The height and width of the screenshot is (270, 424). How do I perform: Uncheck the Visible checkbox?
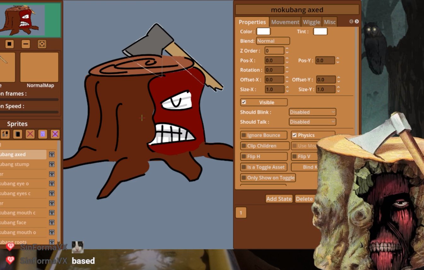coord(244,102)
